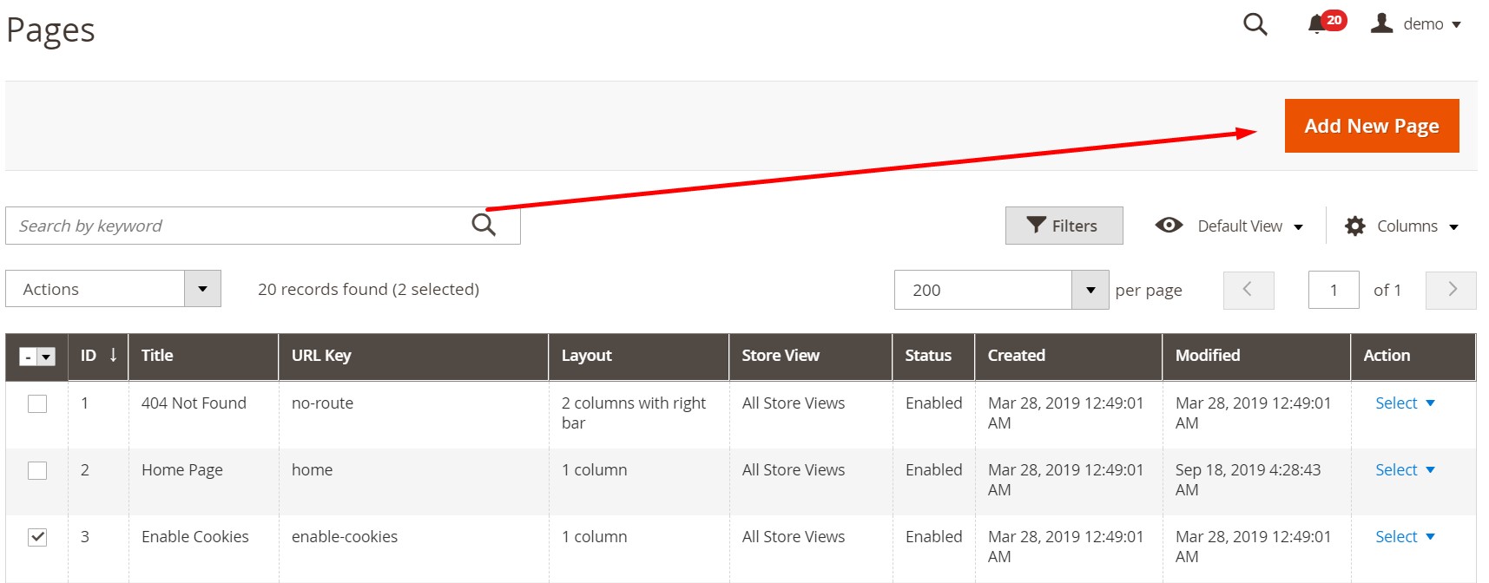Viewport: 1489px width, 583px height.
Task: Go to next page arrow
Action: click(x=1451, y=290)
